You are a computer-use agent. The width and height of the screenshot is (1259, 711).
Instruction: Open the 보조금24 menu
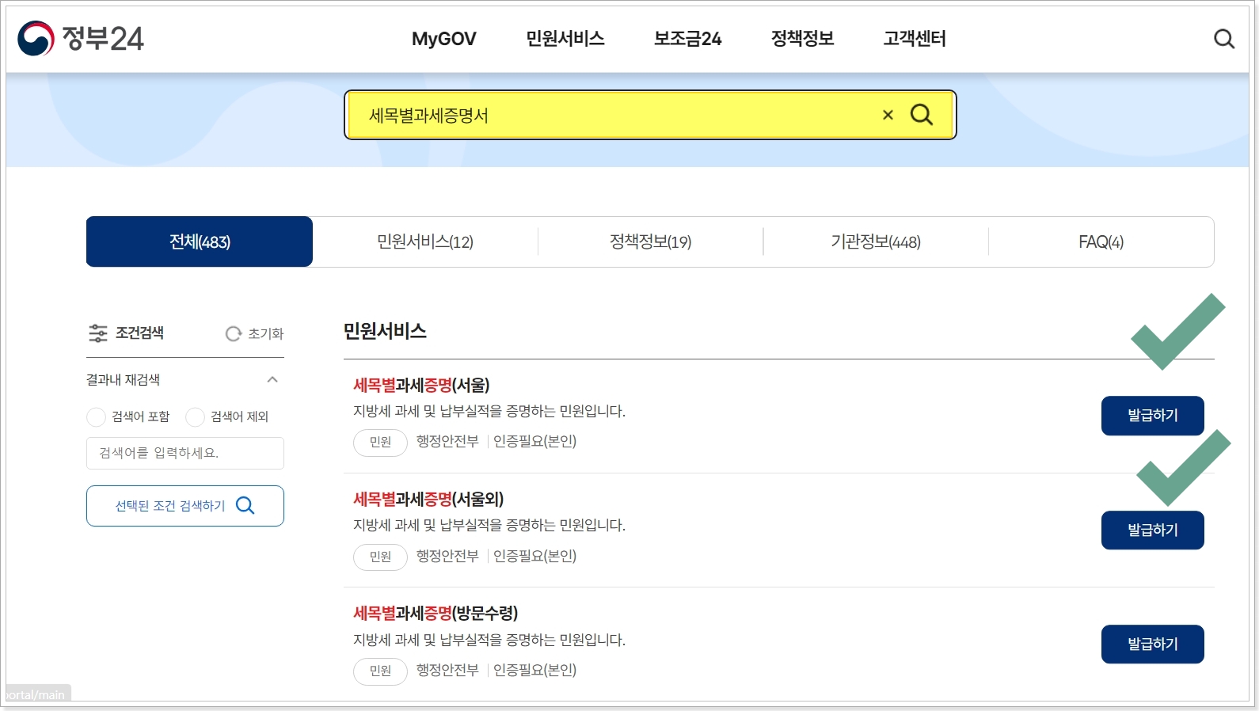(687, 39)
